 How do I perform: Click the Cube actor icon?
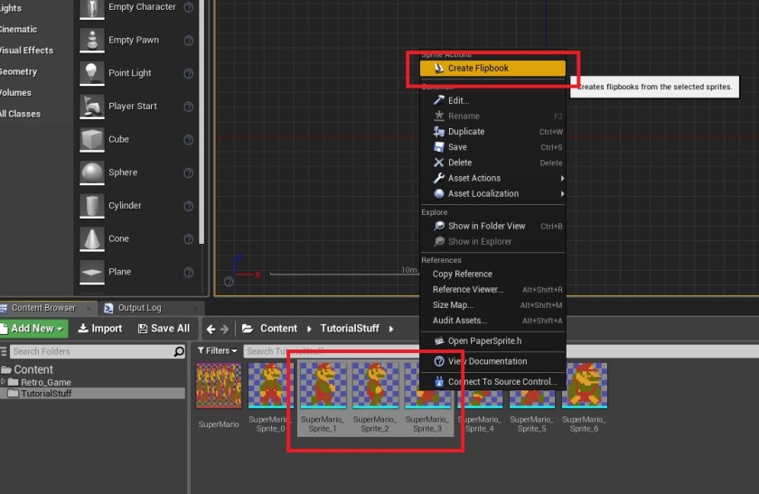point(92,140)
